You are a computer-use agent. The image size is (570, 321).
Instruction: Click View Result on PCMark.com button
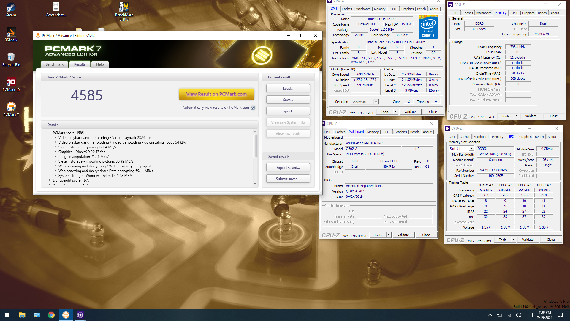point(216,94)
